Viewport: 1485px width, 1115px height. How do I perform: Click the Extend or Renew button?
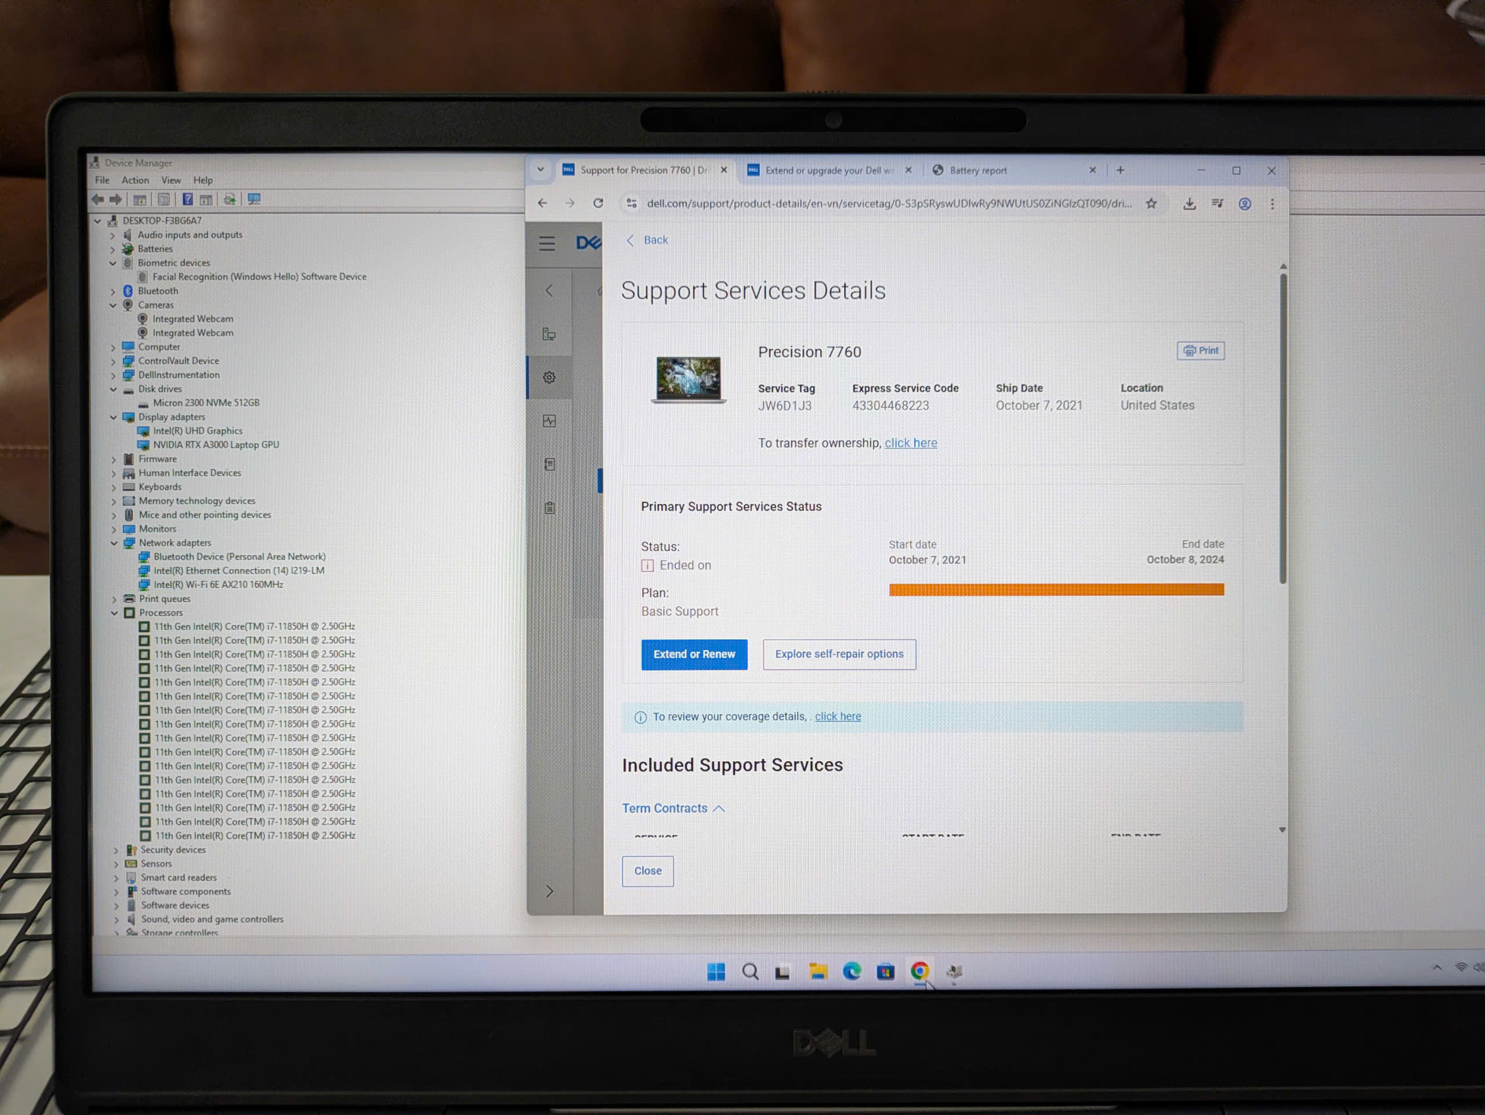[x=694, y=654]
